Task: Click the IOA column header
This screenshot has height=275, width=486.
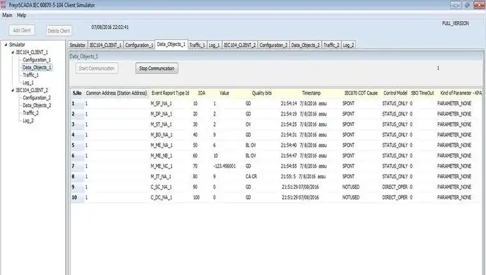Action: (201, 93)
